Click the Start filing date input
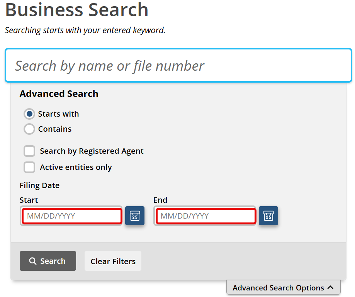Screen dimensions: 355x297 [72, 216]
